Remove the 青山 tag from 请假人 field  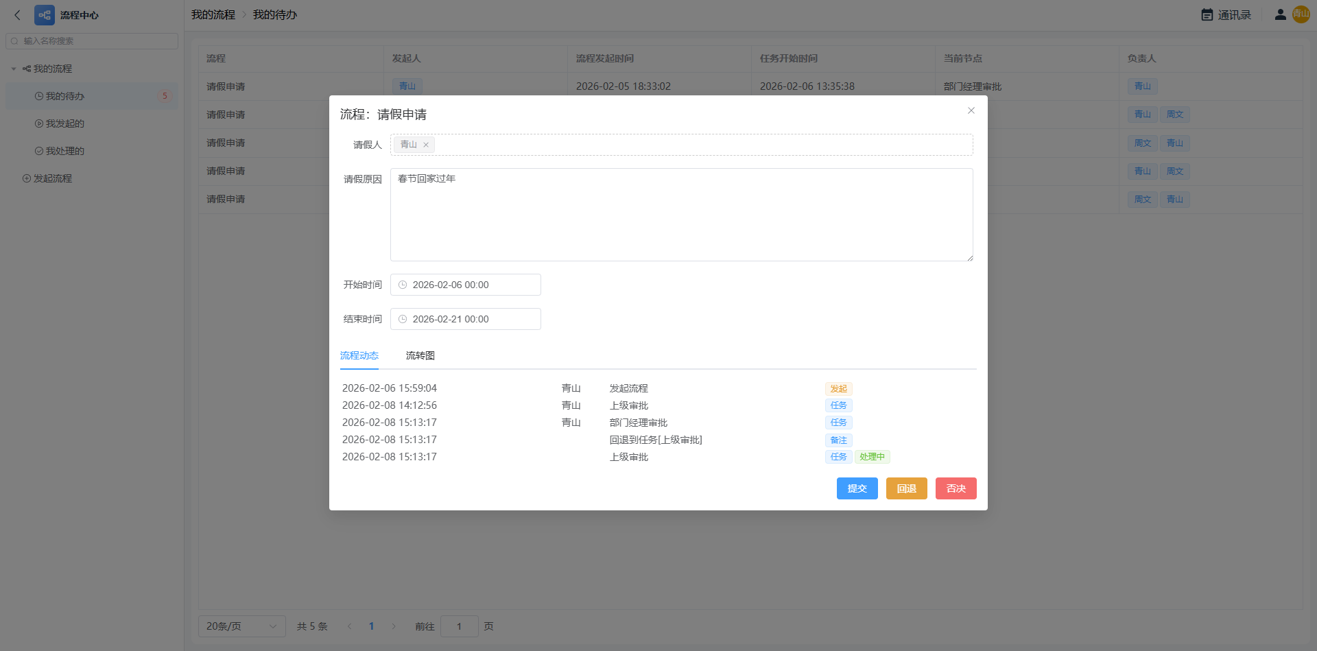pyautogui.click(x=426, y=145)
